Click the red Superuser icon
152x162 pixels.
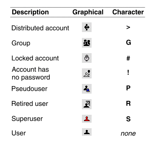point(87,119)
